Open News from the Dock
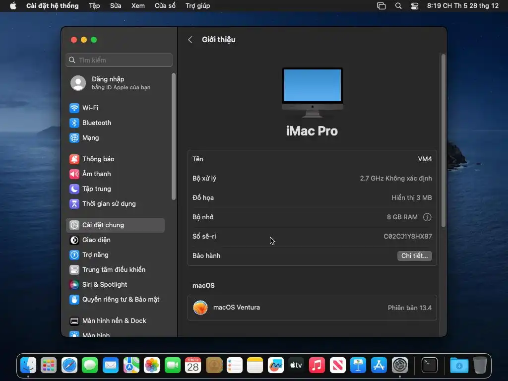The height and width of the screenshot is (381, 508). tap(337, 366)
